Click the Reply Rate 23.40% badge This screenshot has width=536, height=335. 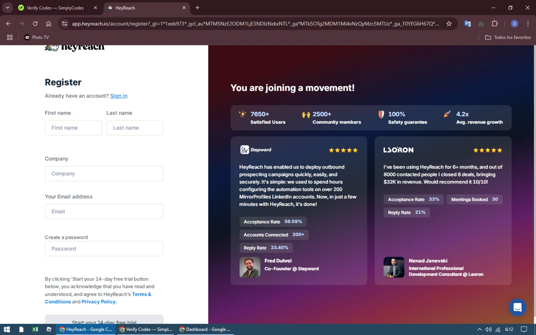click(266, 248)
